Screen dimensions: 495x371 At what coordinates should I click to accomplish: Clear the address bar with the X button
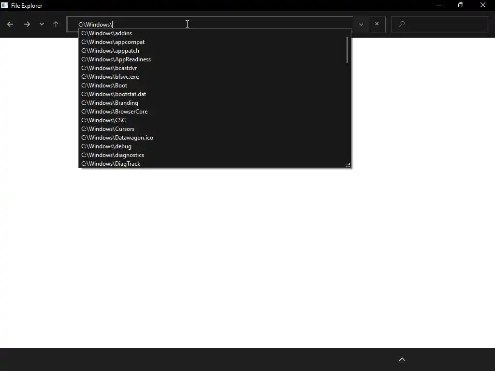(377, 24)
